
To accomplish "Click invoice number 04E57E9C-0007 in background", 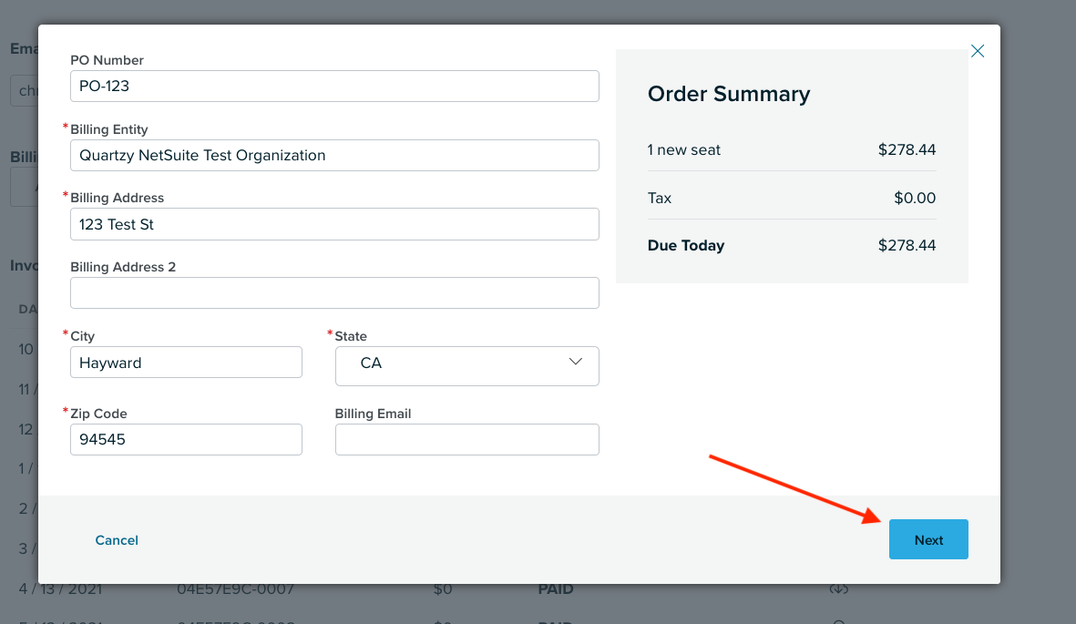I will [235, 589].
